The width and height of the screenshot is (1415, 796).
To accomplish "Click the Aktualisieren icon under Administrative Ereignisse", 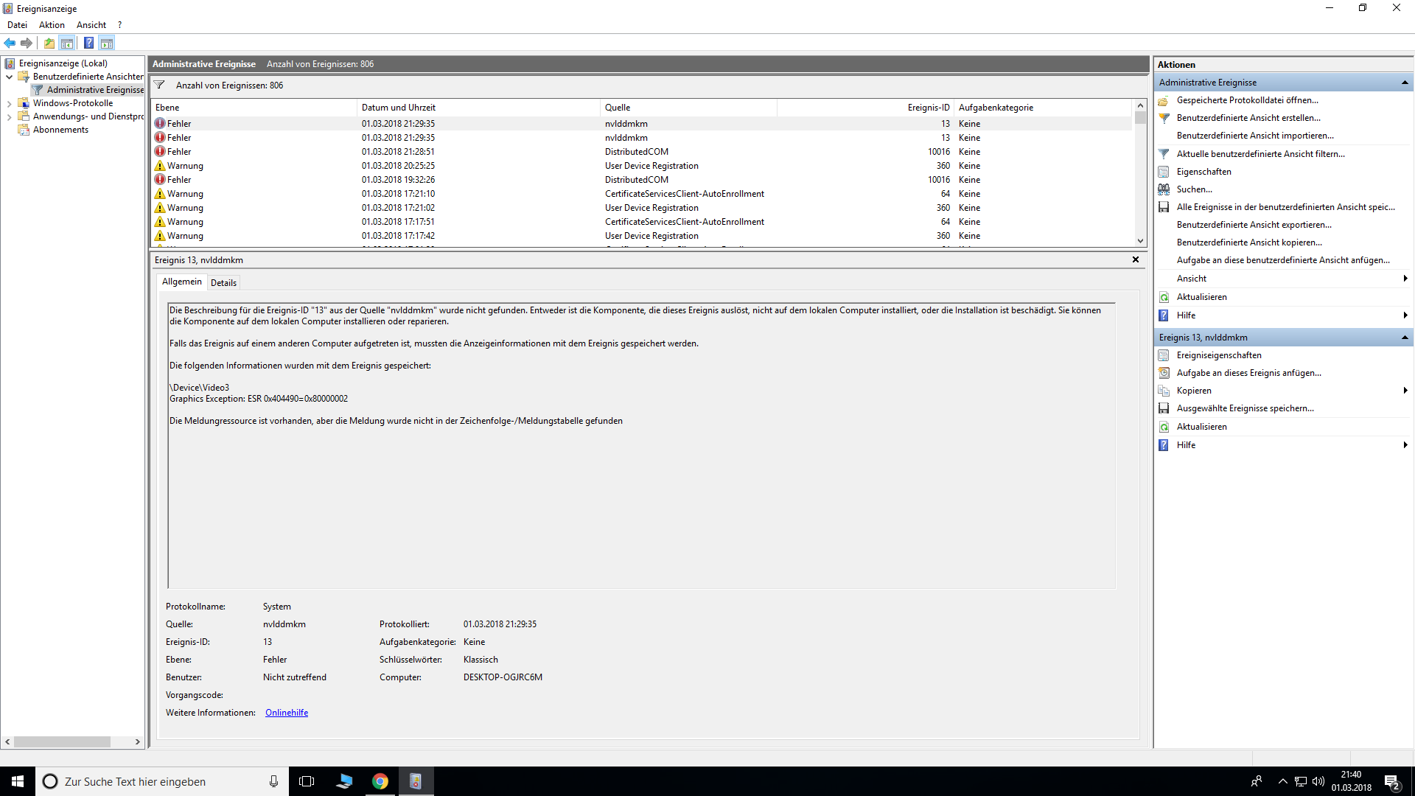I will (x=1164, y=297).
